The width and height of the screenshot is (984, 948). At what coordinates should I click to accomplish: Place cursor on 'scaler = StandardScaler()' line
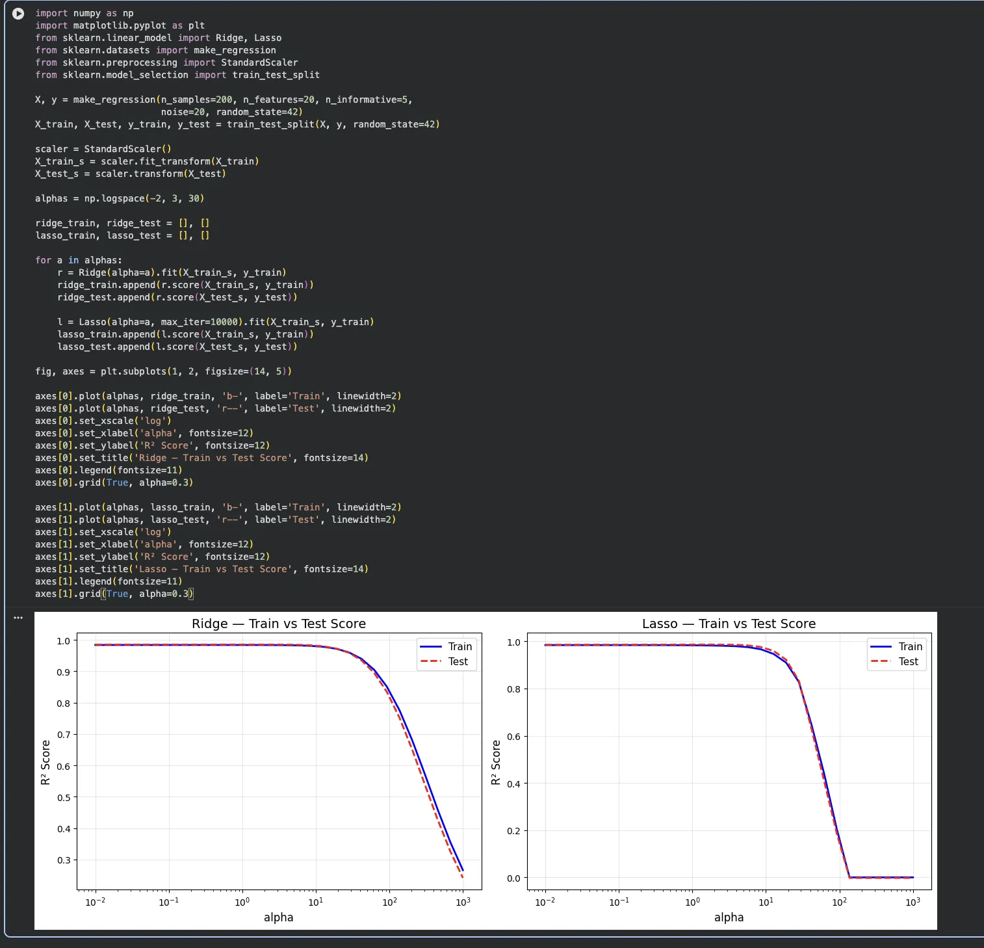pos(103,149)
